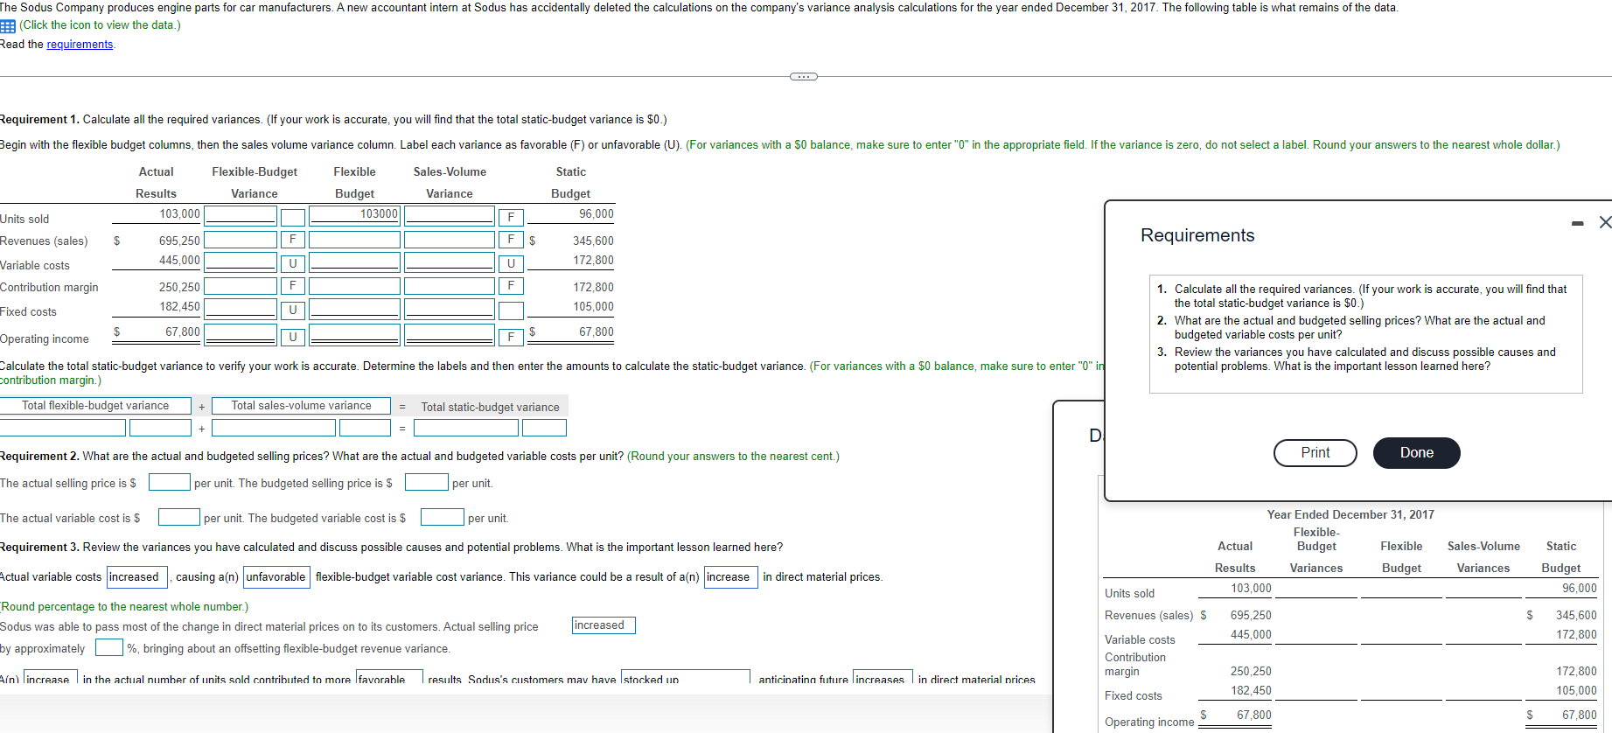Open Revenues flexible-budget variance F label dropdown
Image resolution: width=1612 pixels, height=733 pixels.
click(x=293, y=240)
